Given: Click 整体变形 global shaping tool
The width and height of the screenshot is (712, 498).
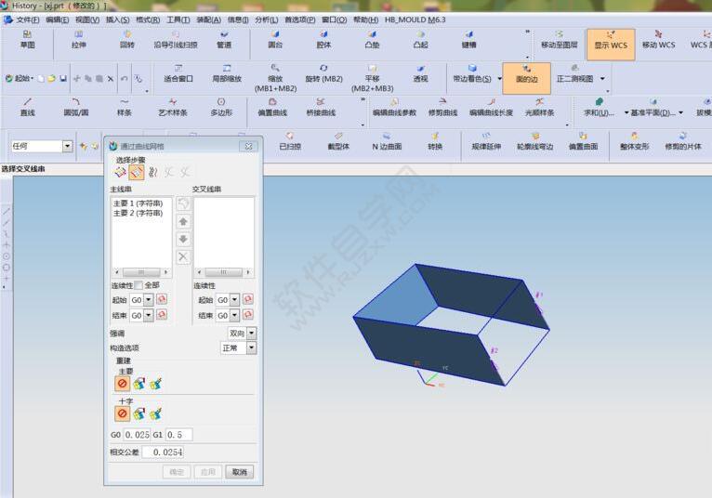Looking at the screenshot, I should (634, 141).
